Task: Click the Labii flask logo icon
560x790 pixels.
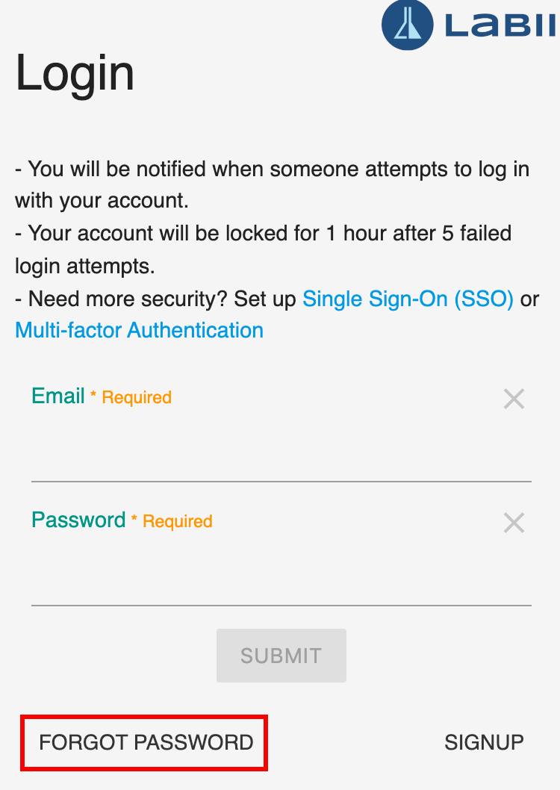Action: tap(407, 24)
